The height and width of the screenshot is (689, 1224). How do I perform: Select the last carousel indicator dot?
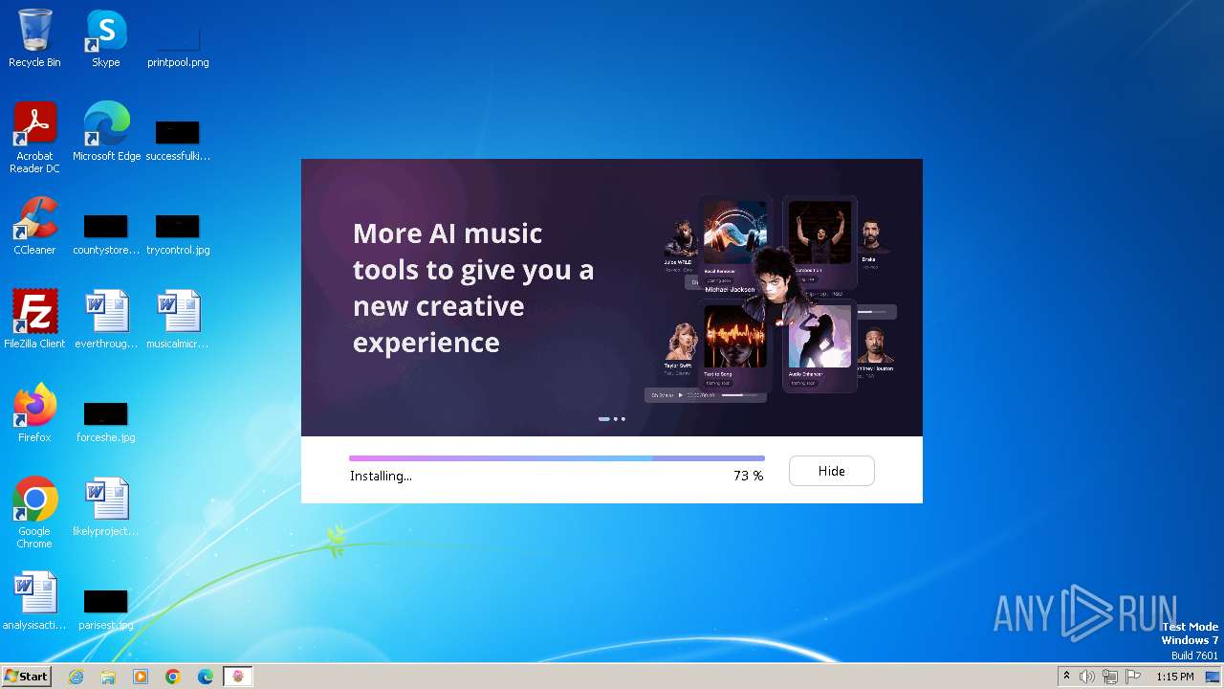pyautogui.click(x=623, y=419)
